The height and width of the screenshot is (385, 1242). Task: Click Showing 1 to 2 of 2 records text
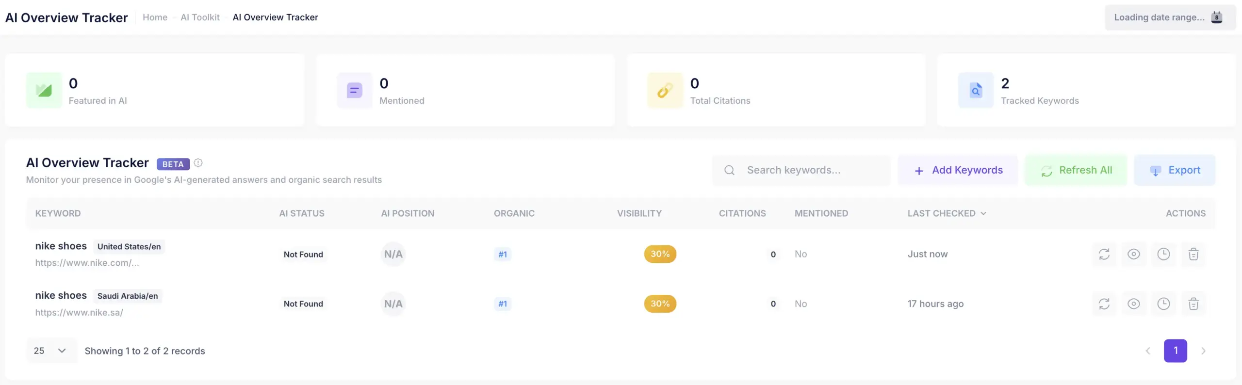click(145, 351)
